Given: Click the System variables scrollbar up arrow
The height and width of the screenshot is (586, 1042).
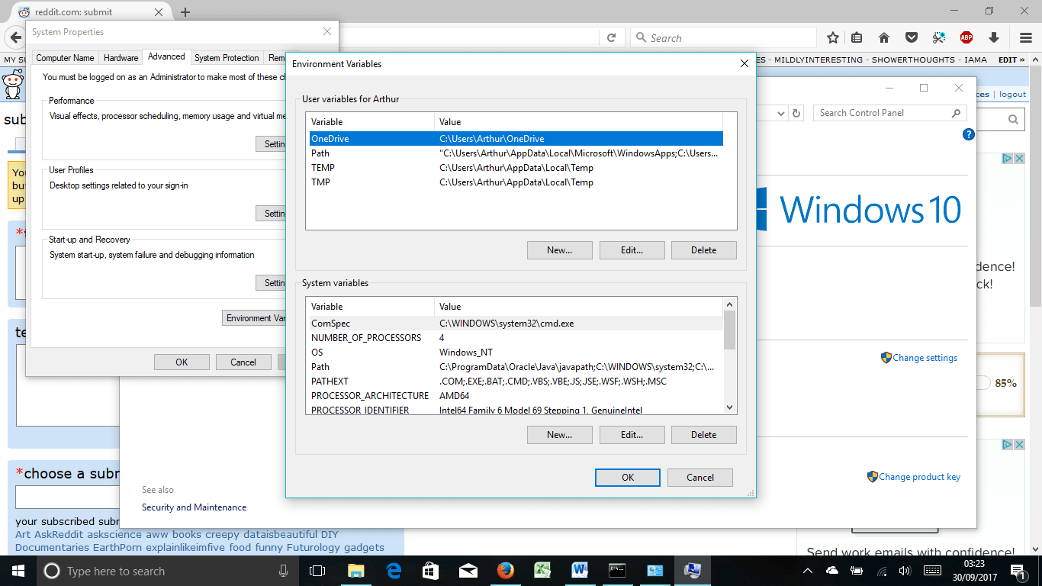Looking at the screenshot, I should click(729, 305).
